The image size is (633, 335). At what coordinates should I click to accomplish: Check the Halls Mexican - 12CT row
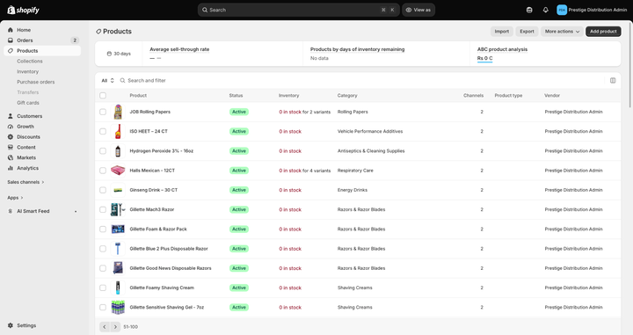(x=103, y=171)
